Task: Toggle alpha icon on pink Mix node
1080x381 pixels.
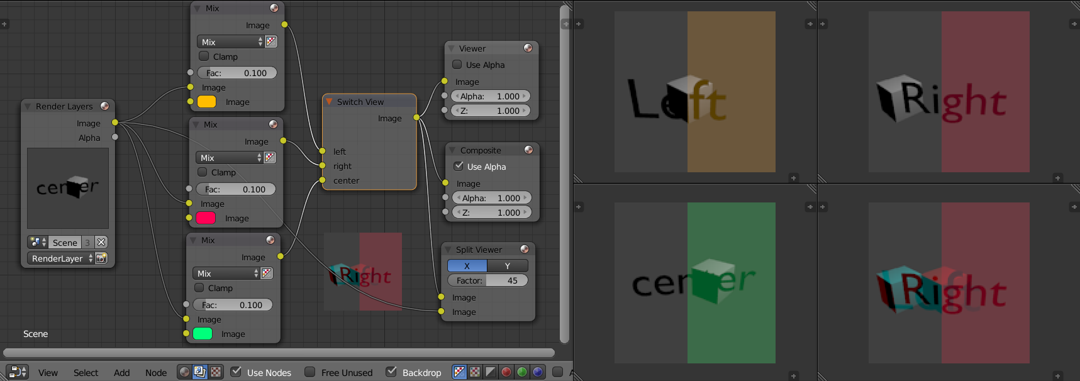Action: [270, 157]
